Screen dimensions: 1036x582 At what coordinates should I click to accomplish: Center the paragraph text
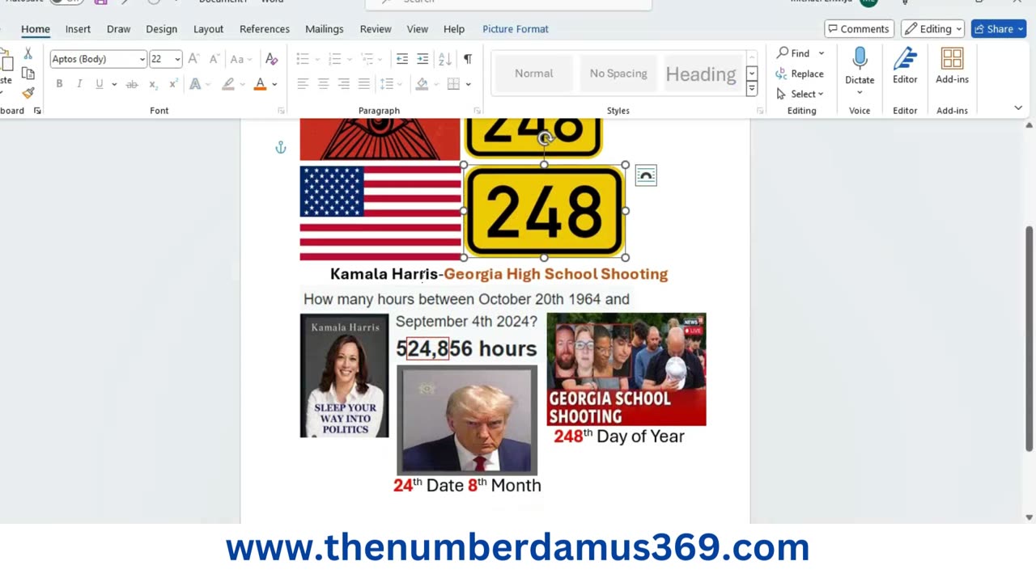pyautogui.click(x=323, y=84)
